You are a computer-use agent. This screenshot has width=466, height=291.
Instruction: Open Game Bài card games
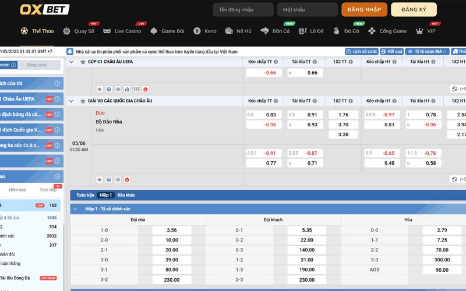tap(154, 31)
